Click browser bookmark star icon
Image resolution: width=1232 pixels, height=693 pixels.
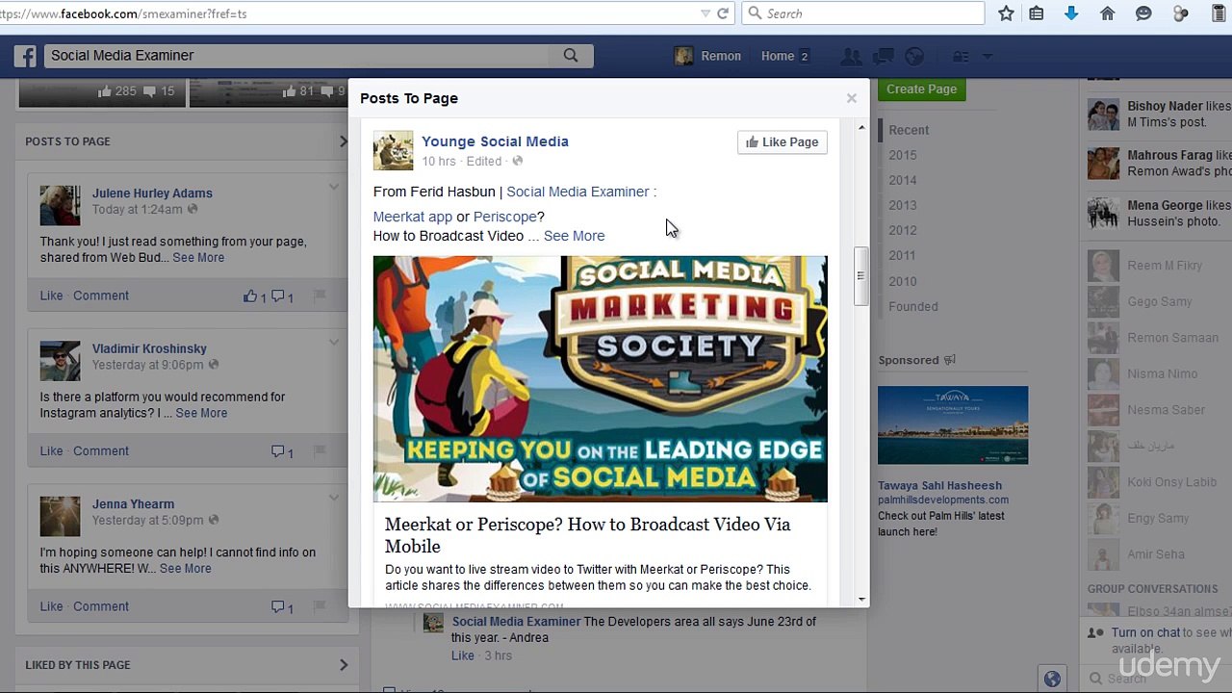tap(1006, 13)
